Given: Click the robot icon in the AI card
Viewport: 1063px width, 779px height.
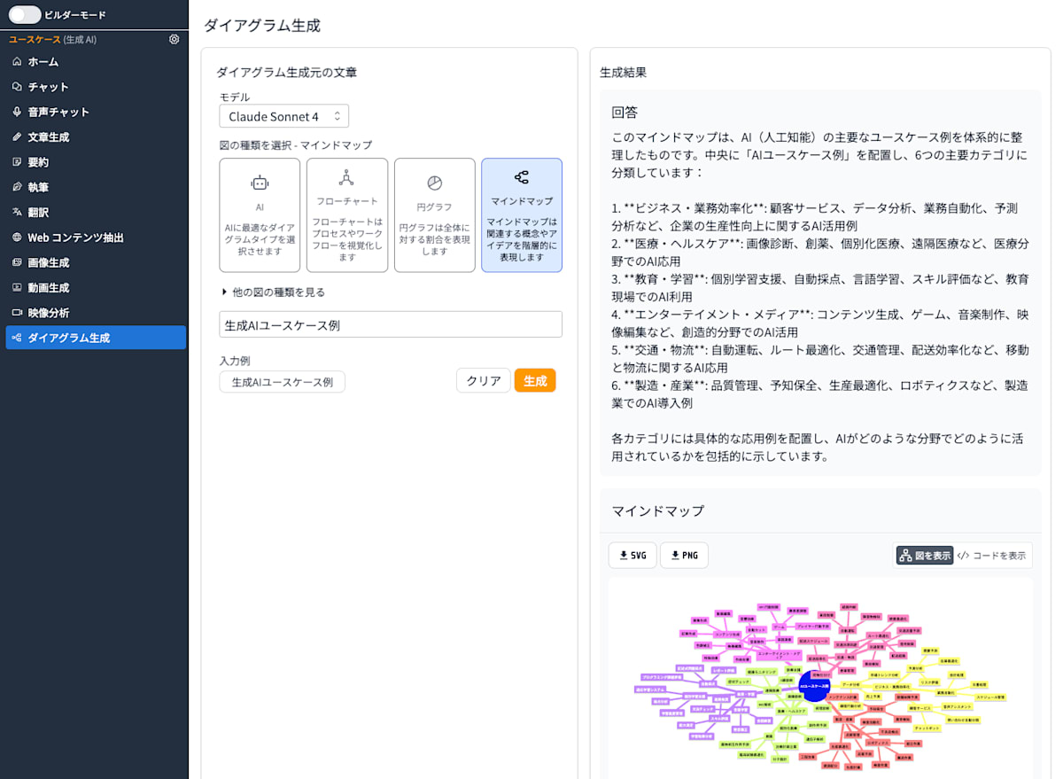Looking at the screenshot, I should (x=260, y=183).
